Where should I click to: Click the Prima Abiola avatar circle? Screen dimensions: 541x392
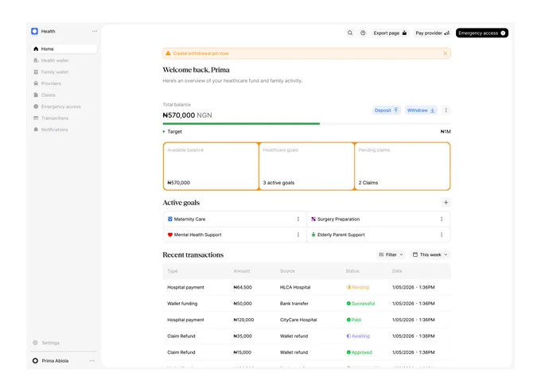coord(35,361)
